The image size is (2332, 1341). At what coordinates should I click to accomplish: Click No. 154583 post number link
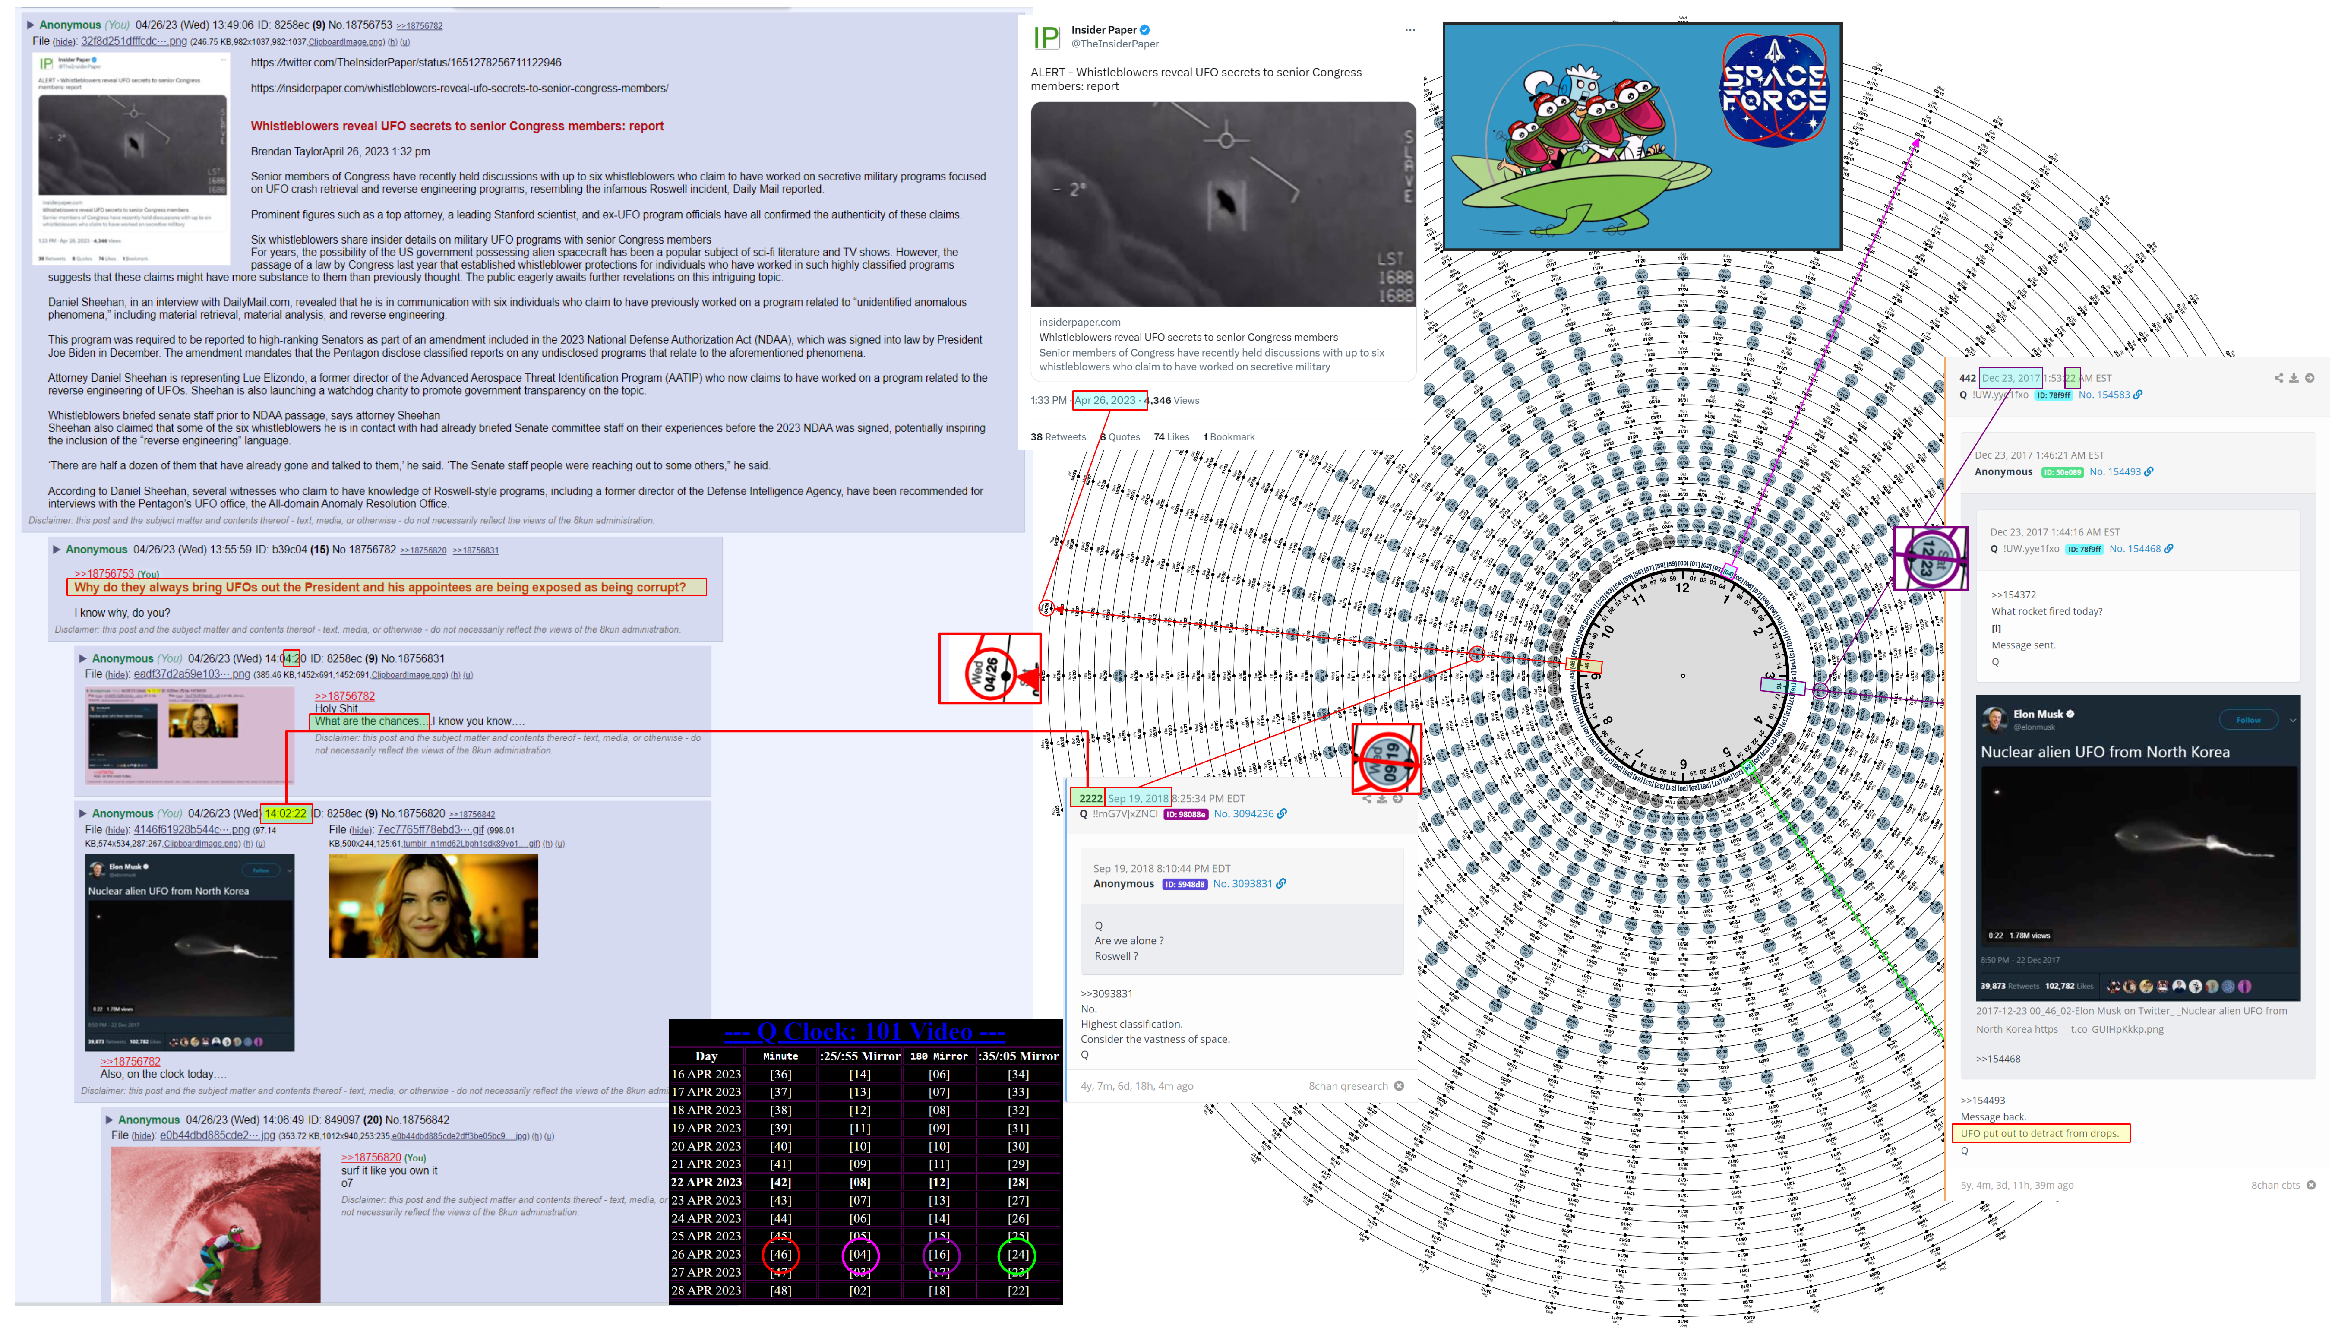pos(2104,395)
